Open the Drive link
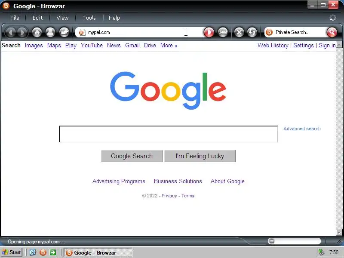344x258 pixels. (x=150, y=46)
